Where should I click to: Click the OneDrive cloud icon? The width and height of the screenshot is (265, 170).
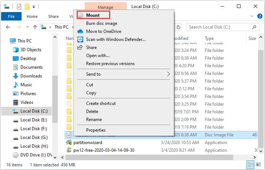pyautogui.click(x=80, y=31)
